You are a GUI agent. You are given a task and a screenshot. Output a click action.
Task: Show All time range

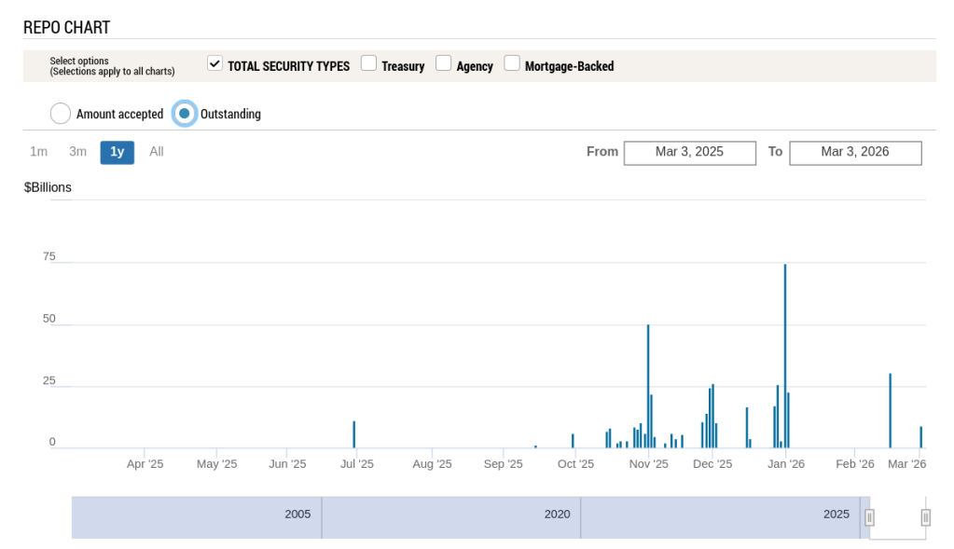[157, 152]
